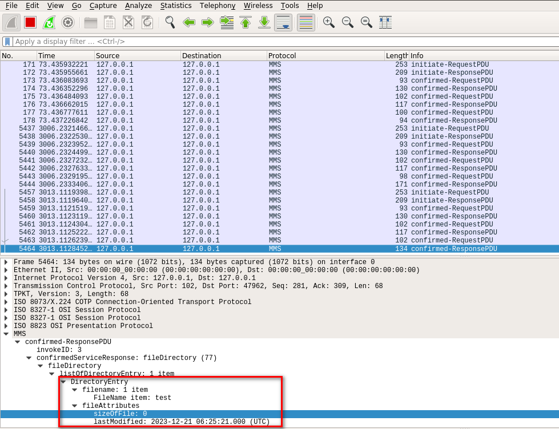Image resolution: width=559 pixels, height=429 pixels.
Task: Jump to the first packet icon
Action: 246,22
